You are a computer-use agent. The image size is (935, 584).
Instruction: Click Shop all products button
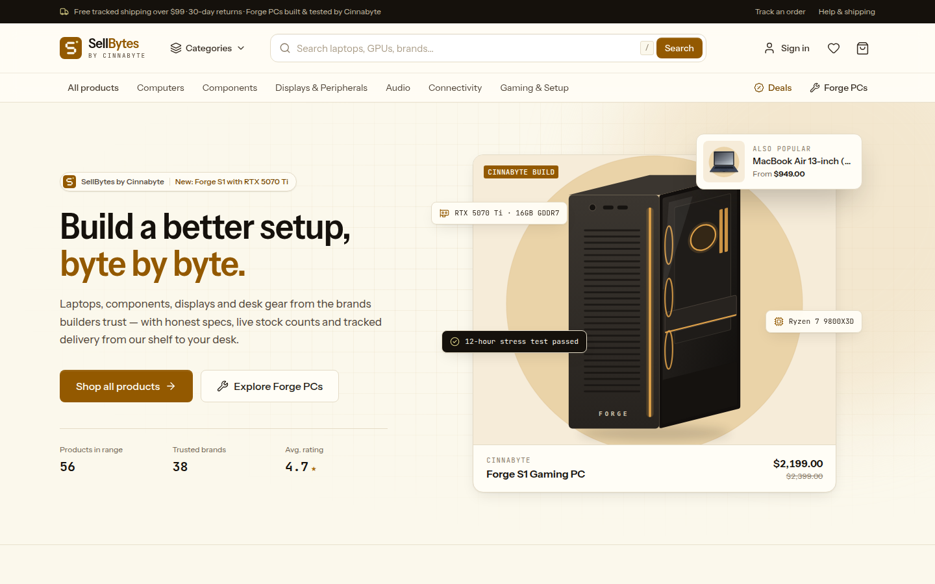[x=126, y=386]
